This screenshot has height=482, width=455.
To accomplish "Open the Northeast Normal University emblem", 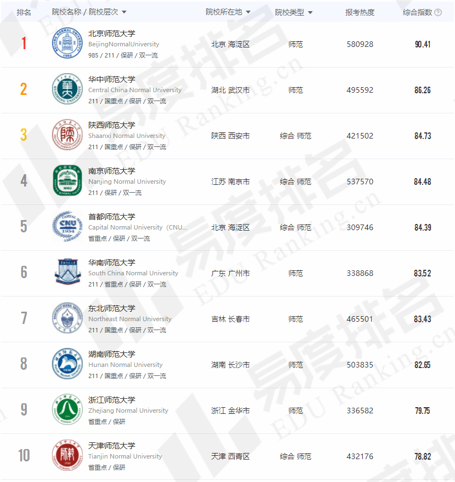I will [x=68, y=318].
